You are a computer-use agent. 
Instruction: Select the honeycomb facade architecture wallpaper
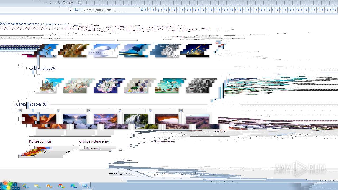click(x=165, y=50)
